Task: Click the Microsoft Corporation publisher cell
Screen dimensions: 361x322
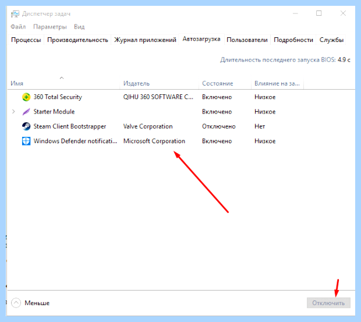Action: pyautogui.click(x=154, y=141)
